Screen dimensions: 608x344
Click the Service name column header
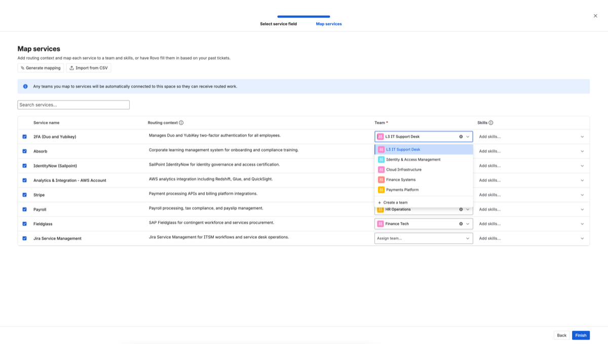pos(46,123)
